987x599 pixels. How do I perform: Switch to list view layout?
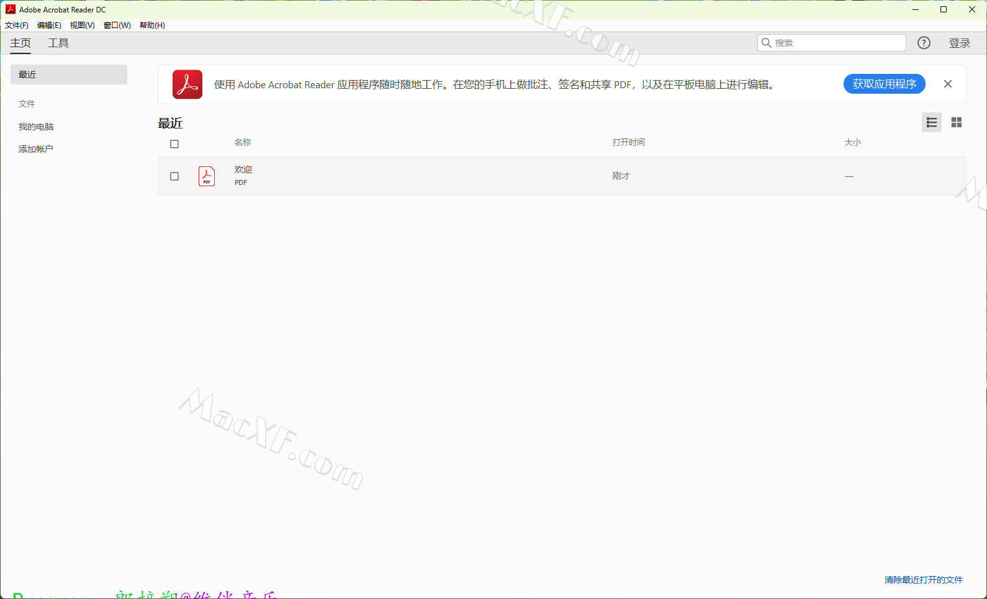tap(931, 122)
